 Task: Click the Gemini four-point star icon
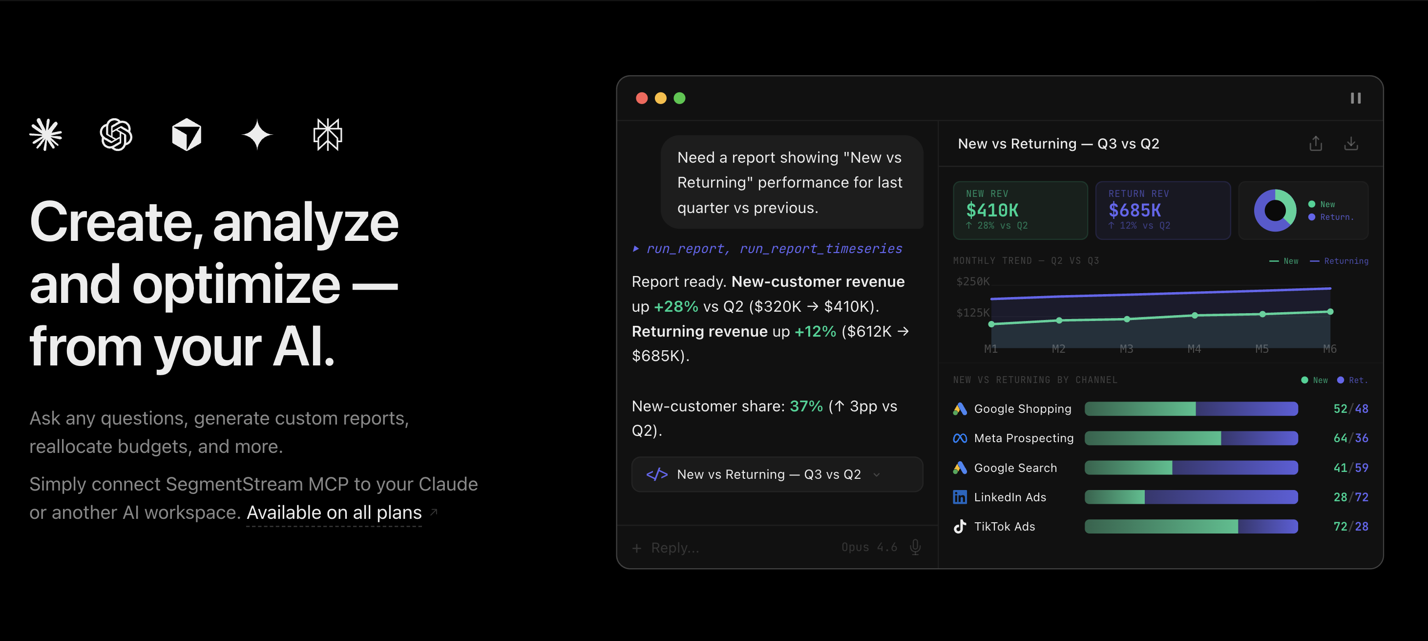[257, 135]
